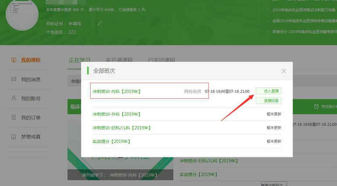The height and width of the screenshot is (186, 337).
Task: Open 冲刺密训-妇科/儿科【2019年】 in the dialog
Action: [x=121, y=127]
